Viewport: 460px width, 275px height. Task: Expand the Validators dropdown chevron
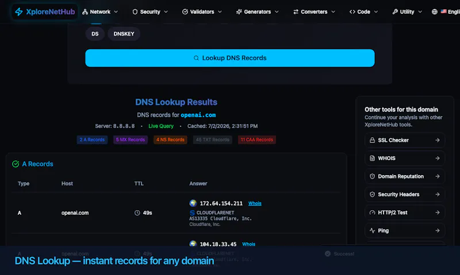(220, 11)
